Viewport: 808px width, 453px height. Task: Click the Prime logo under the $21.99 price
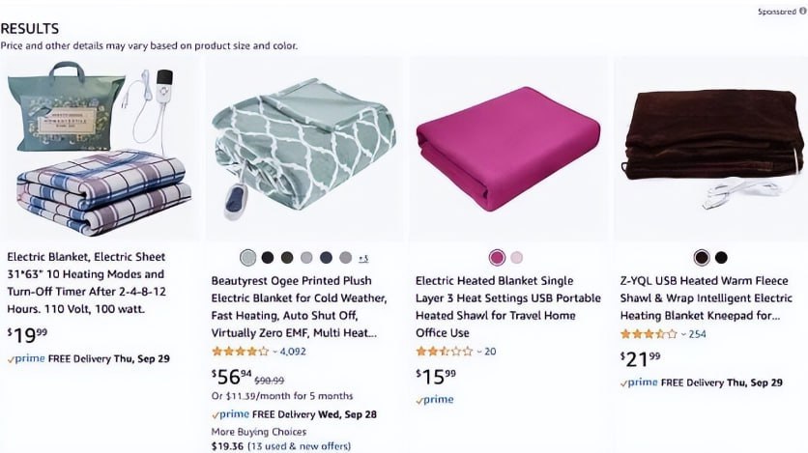642,382
